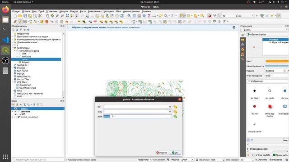Click the orange Цвет color swatch
The image size is (289, 162).
[x=277, y=61]
